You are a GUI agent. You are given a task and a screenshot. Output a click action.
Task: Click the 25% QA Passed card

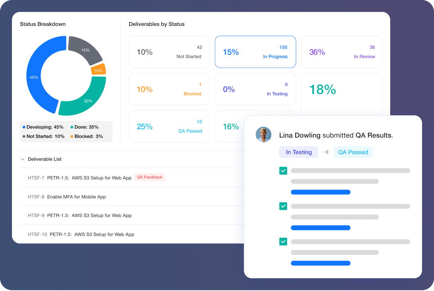169,126
